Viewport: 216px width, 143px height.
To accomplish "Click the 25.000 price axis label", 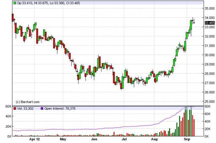I will point(210,102).
